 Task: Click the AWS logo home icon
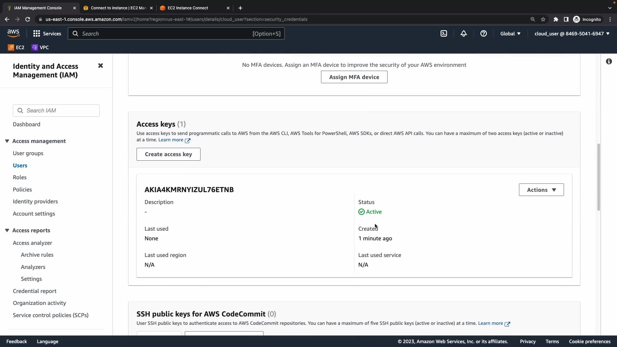pos(13,33)
